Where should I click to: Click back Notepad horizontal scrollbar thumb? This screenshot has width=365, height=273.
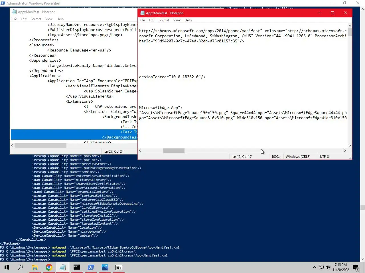40,145
